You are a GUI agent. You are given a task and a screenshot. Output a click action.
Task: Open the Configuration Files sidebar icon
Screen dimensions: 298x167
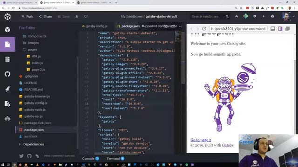click(7, 59)
